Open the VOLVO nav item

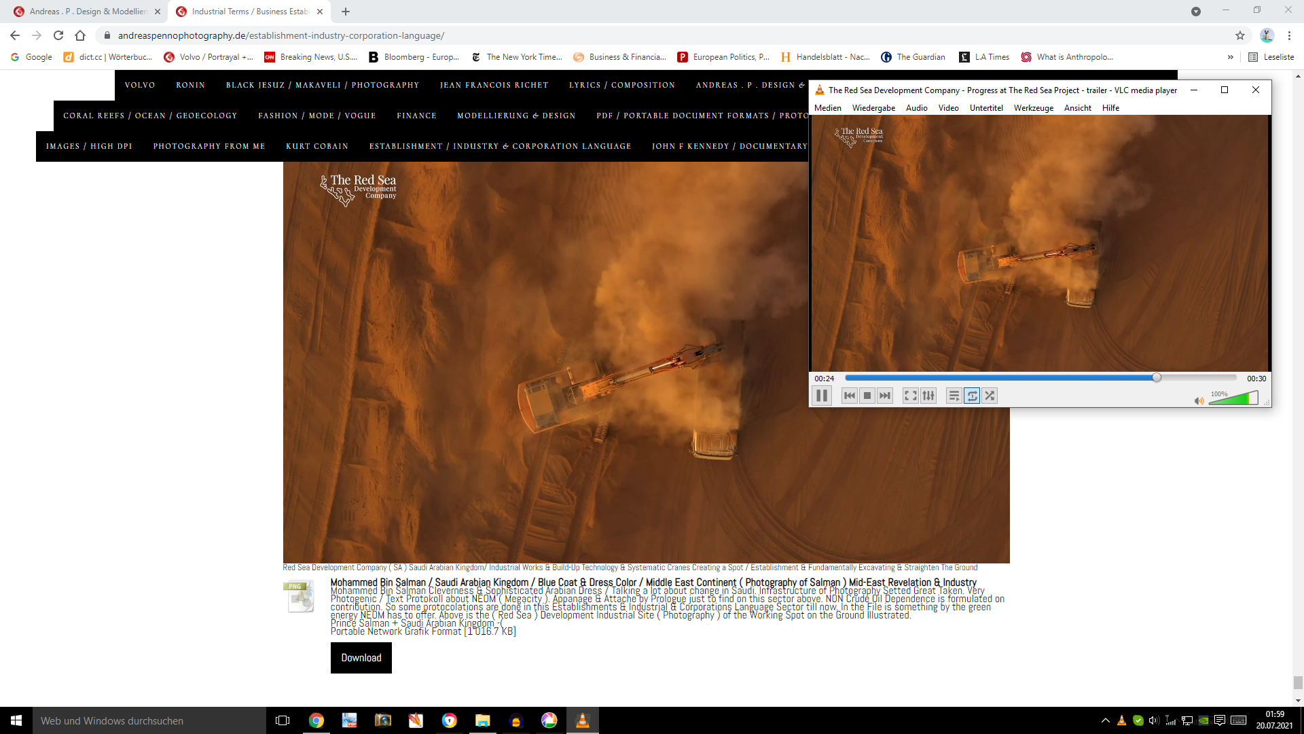(140, 85)
